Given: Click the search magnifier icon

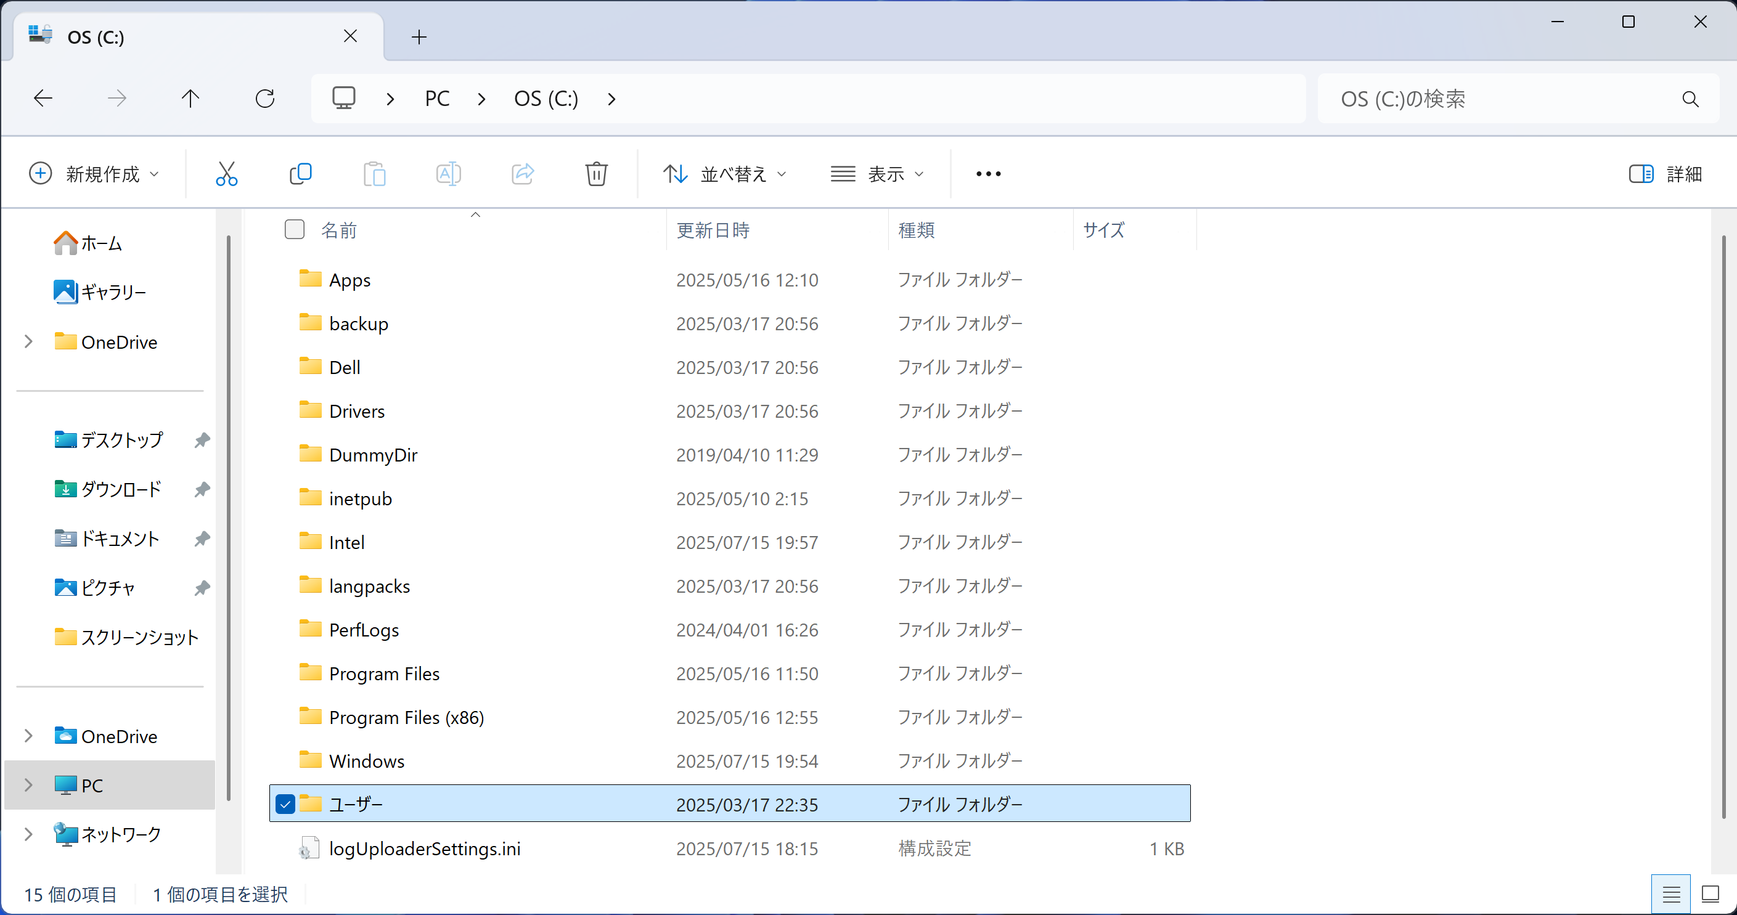Looking at the screenshot, I should pyautogui.click(x=1690, y=99).
